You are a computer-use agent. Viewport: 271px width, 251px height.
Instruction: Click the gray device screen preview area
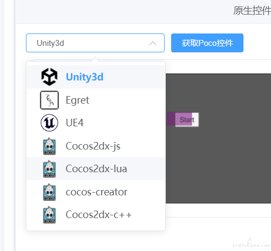[x=218, y=138]
